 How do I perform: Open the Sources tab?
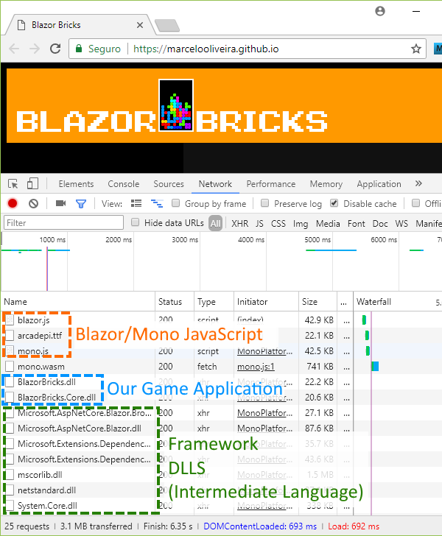point(169,184)
